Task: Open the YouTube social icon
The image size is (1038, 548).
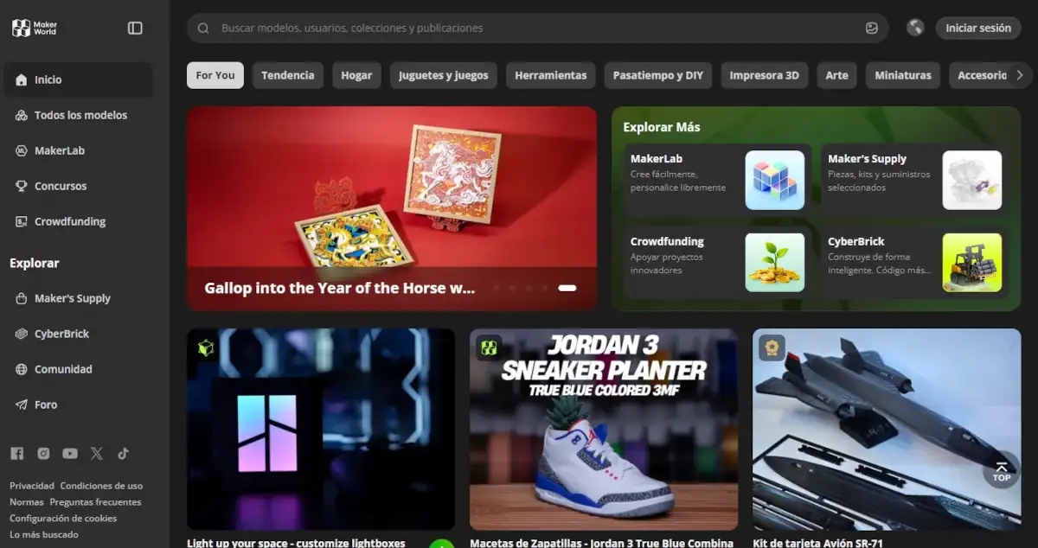Action: tap(70, 454)
